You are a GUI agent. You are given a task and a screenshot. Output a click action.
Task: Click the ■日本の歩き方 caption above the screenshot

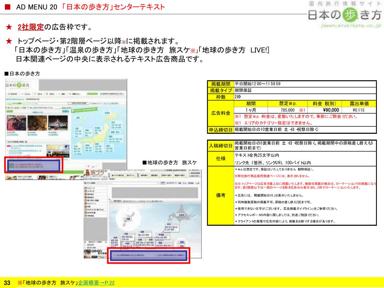[x=22, y=74]
